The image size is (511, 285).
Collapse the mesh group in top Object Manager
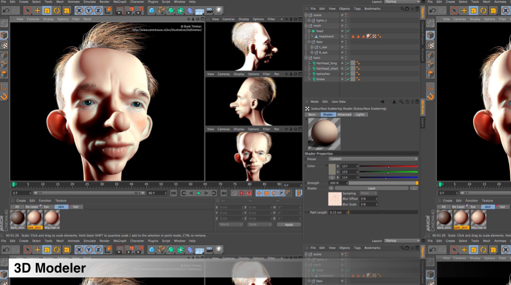(x=306, y=26)
